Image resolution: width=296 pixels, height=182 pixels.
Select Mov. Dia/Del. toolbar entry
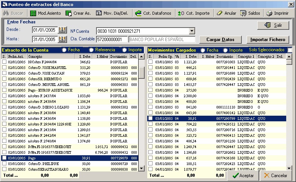pos(116,13)
